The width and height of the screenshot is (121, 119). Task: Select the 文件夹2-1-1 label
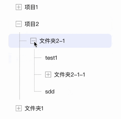click(70, 74)
